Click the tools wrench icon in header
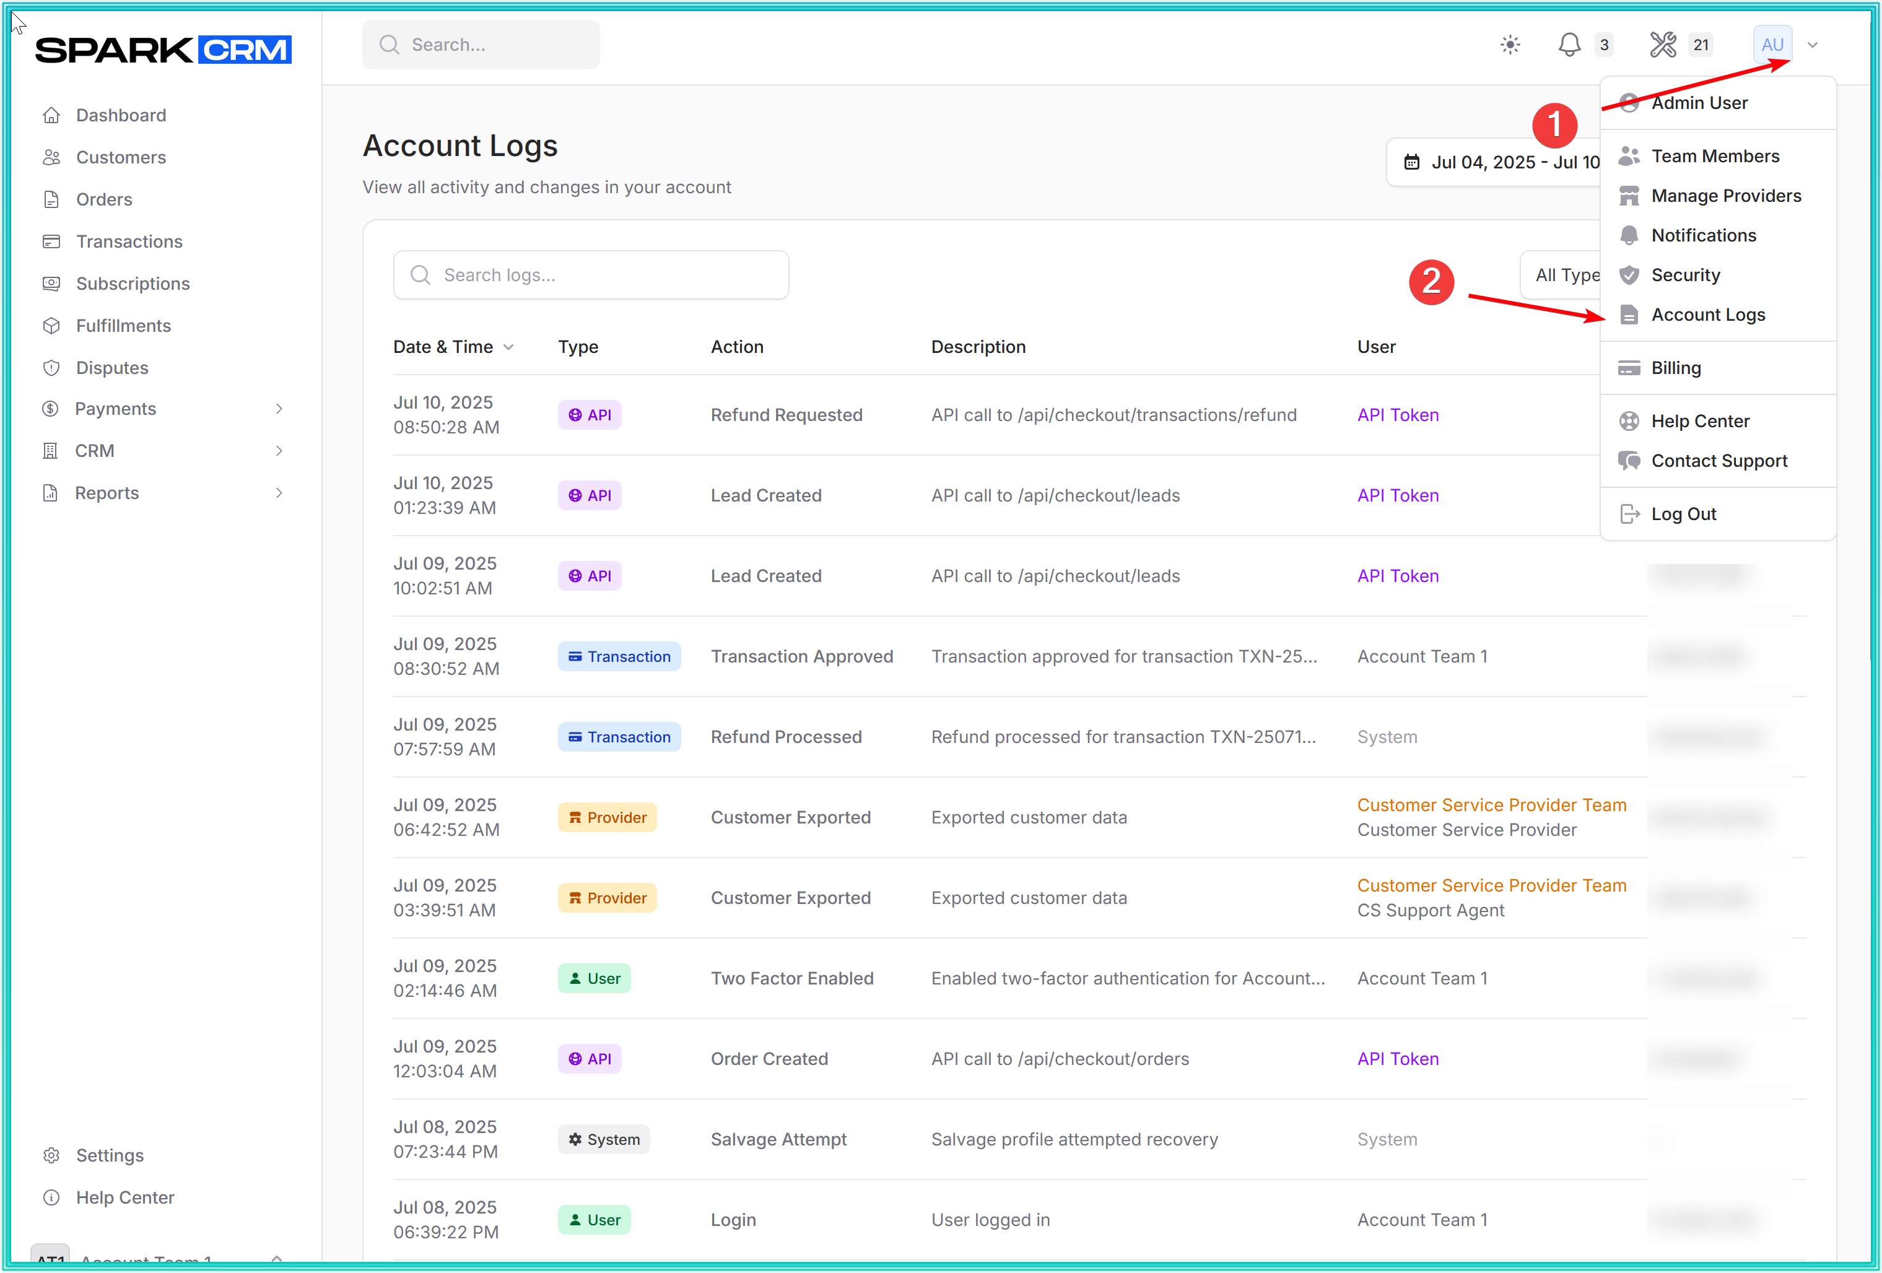The height and width of the screenshot is (1273, 1882). 1663,45
